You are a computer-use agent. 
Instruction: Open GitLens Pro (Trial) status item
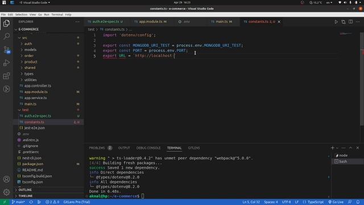pos(77,202)
